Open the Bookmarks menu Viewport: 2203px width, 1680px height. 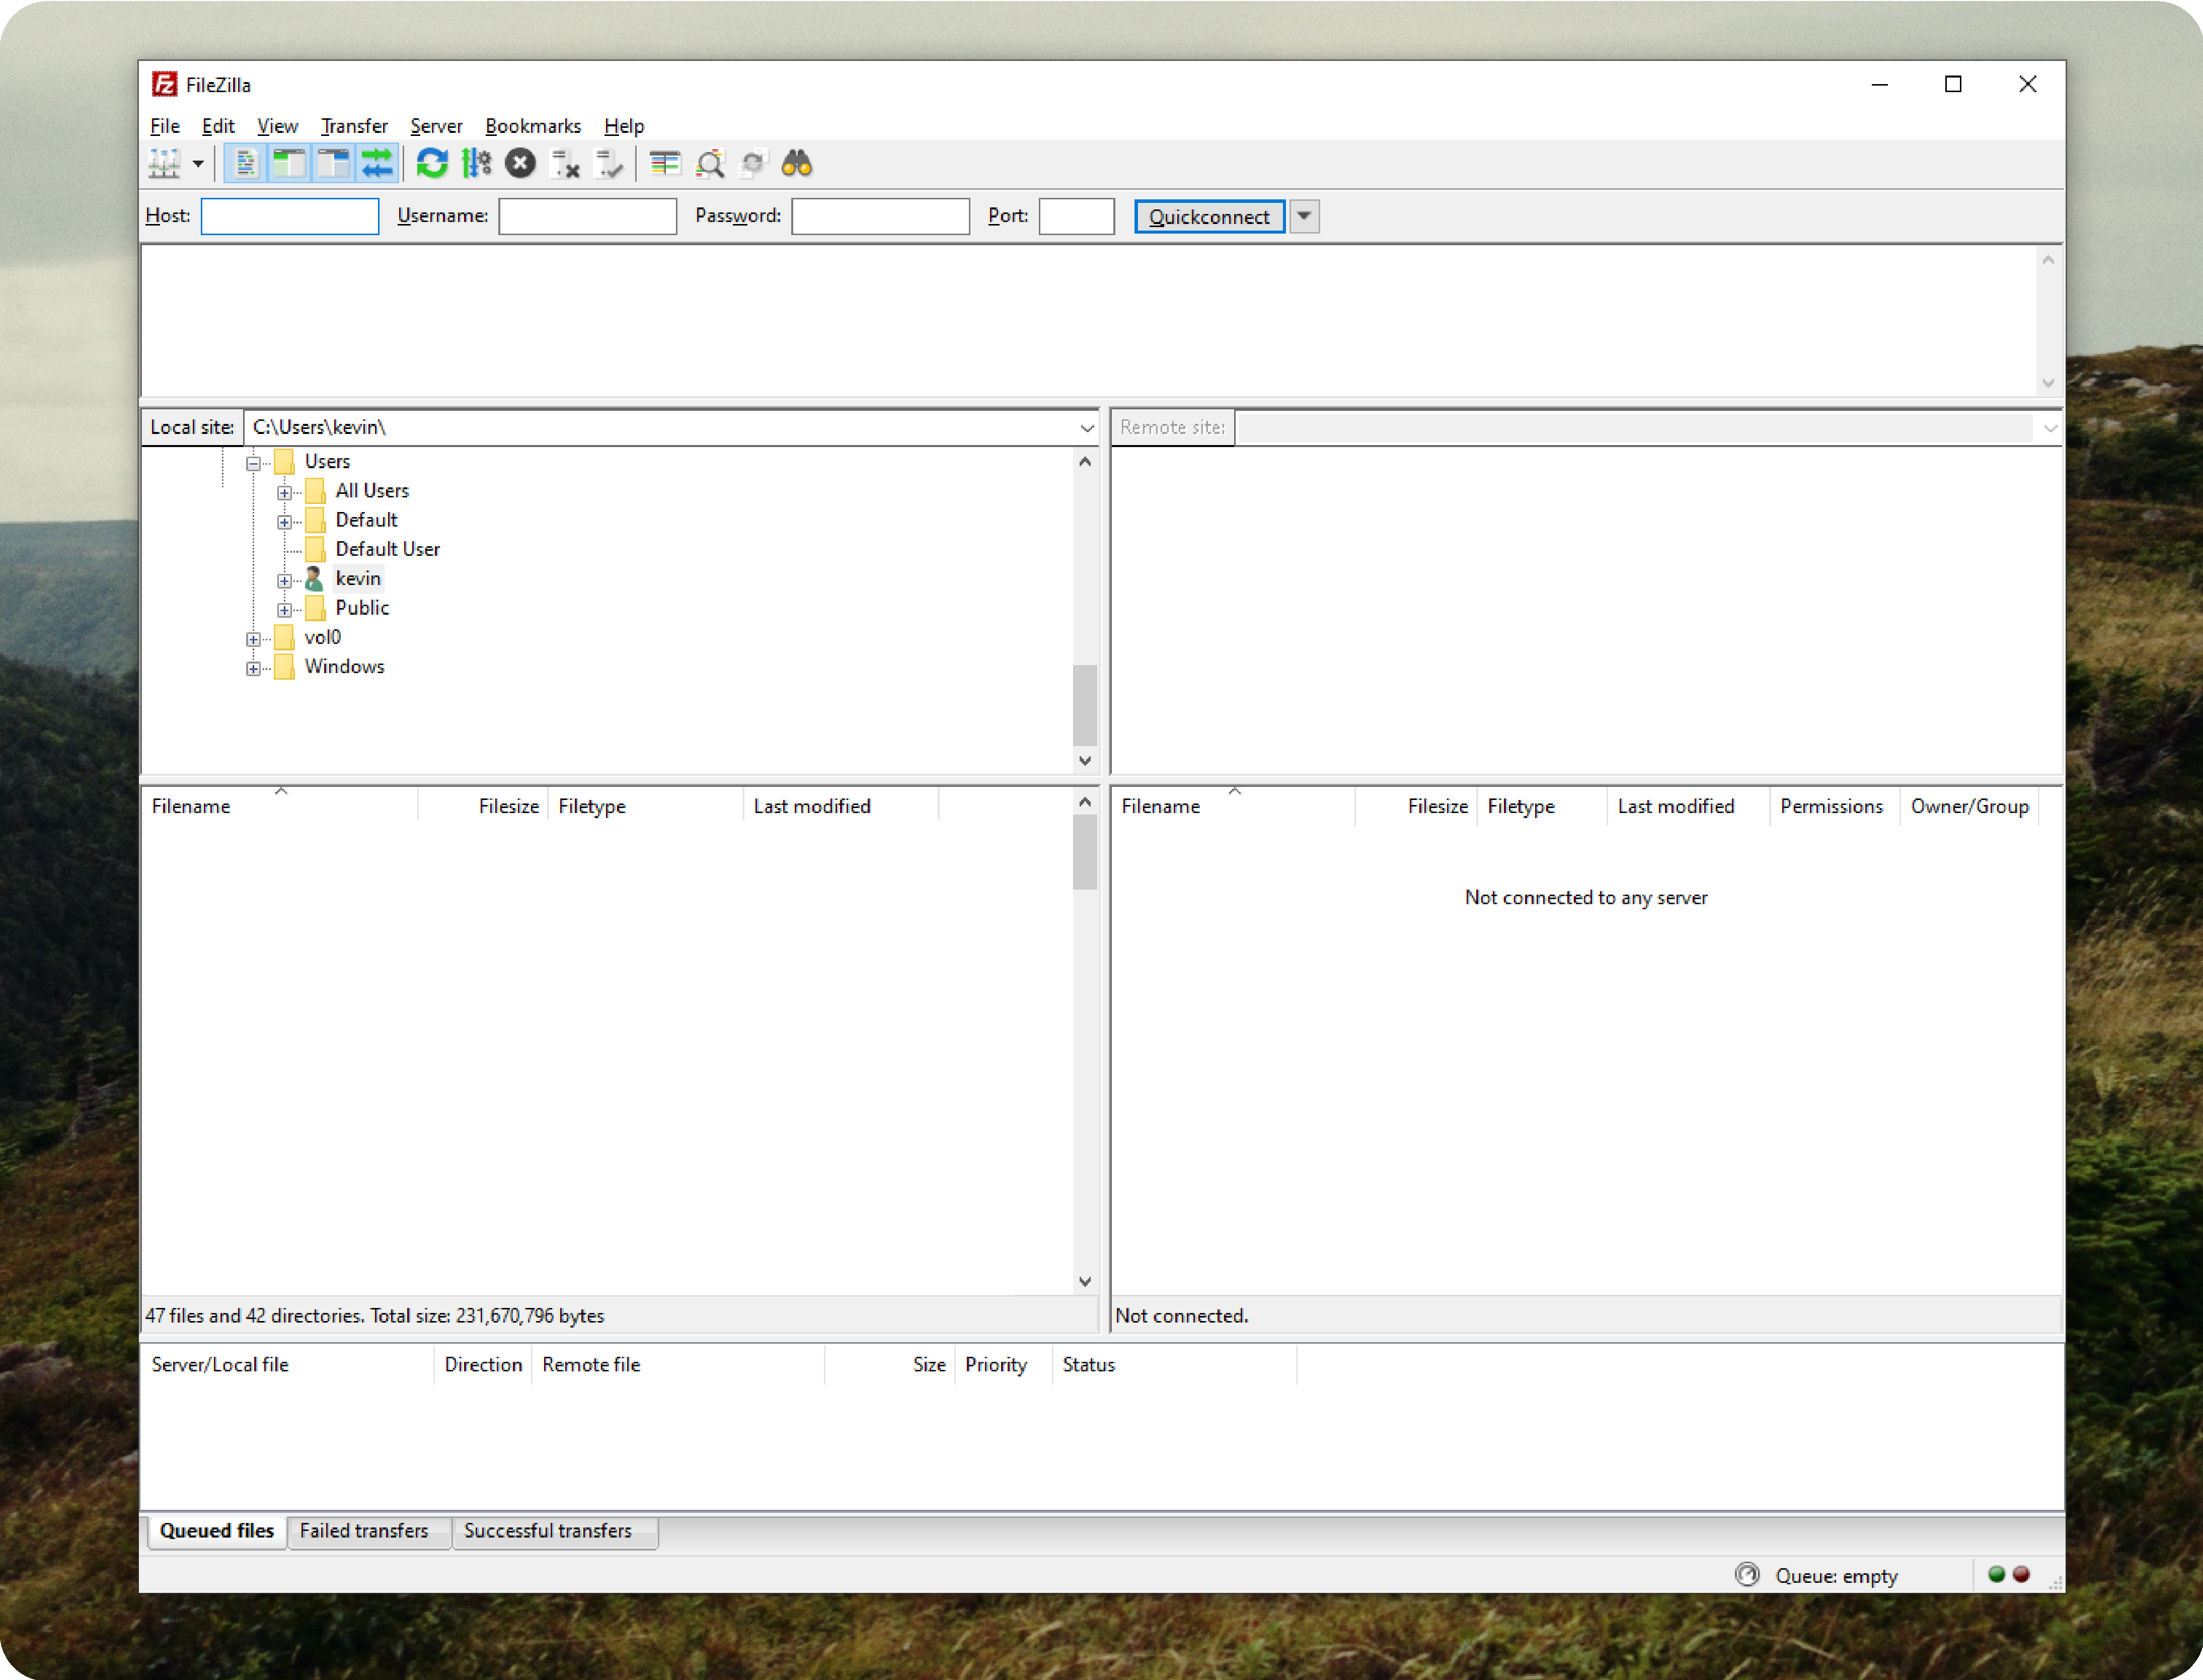tap(533, 126)
